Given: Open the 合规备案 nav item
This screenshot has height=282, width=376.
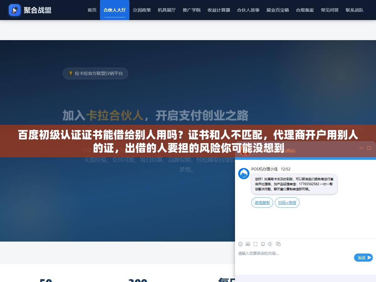Looking at the screenshot, I should [305, 10].
